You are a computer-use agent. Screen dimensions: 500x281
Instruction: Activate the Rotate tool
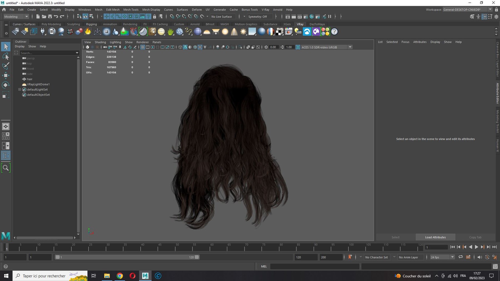pos(6,85)
